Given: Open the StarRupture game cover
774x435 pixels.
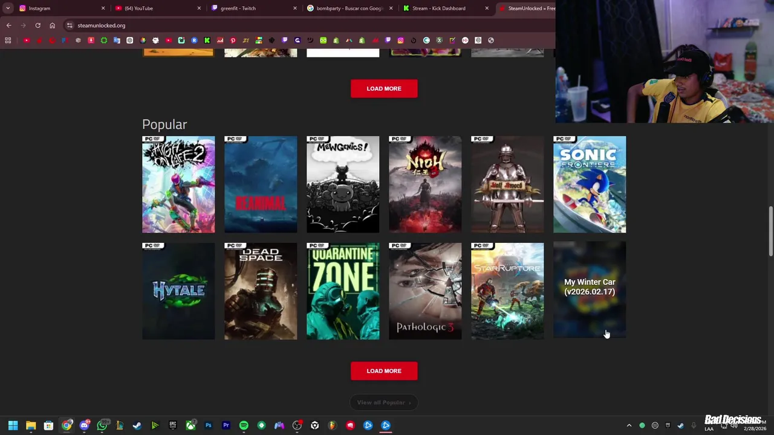Looking at the screenshot, I should (x=507, y=291).
